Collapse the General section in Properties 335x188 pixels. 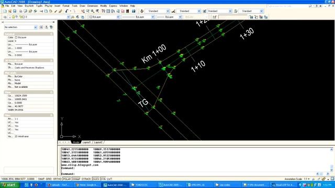click(x=51, y=34)
